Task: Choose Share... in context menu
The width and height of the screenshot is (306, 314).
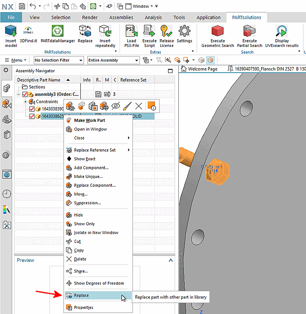Action: (98, 271)
